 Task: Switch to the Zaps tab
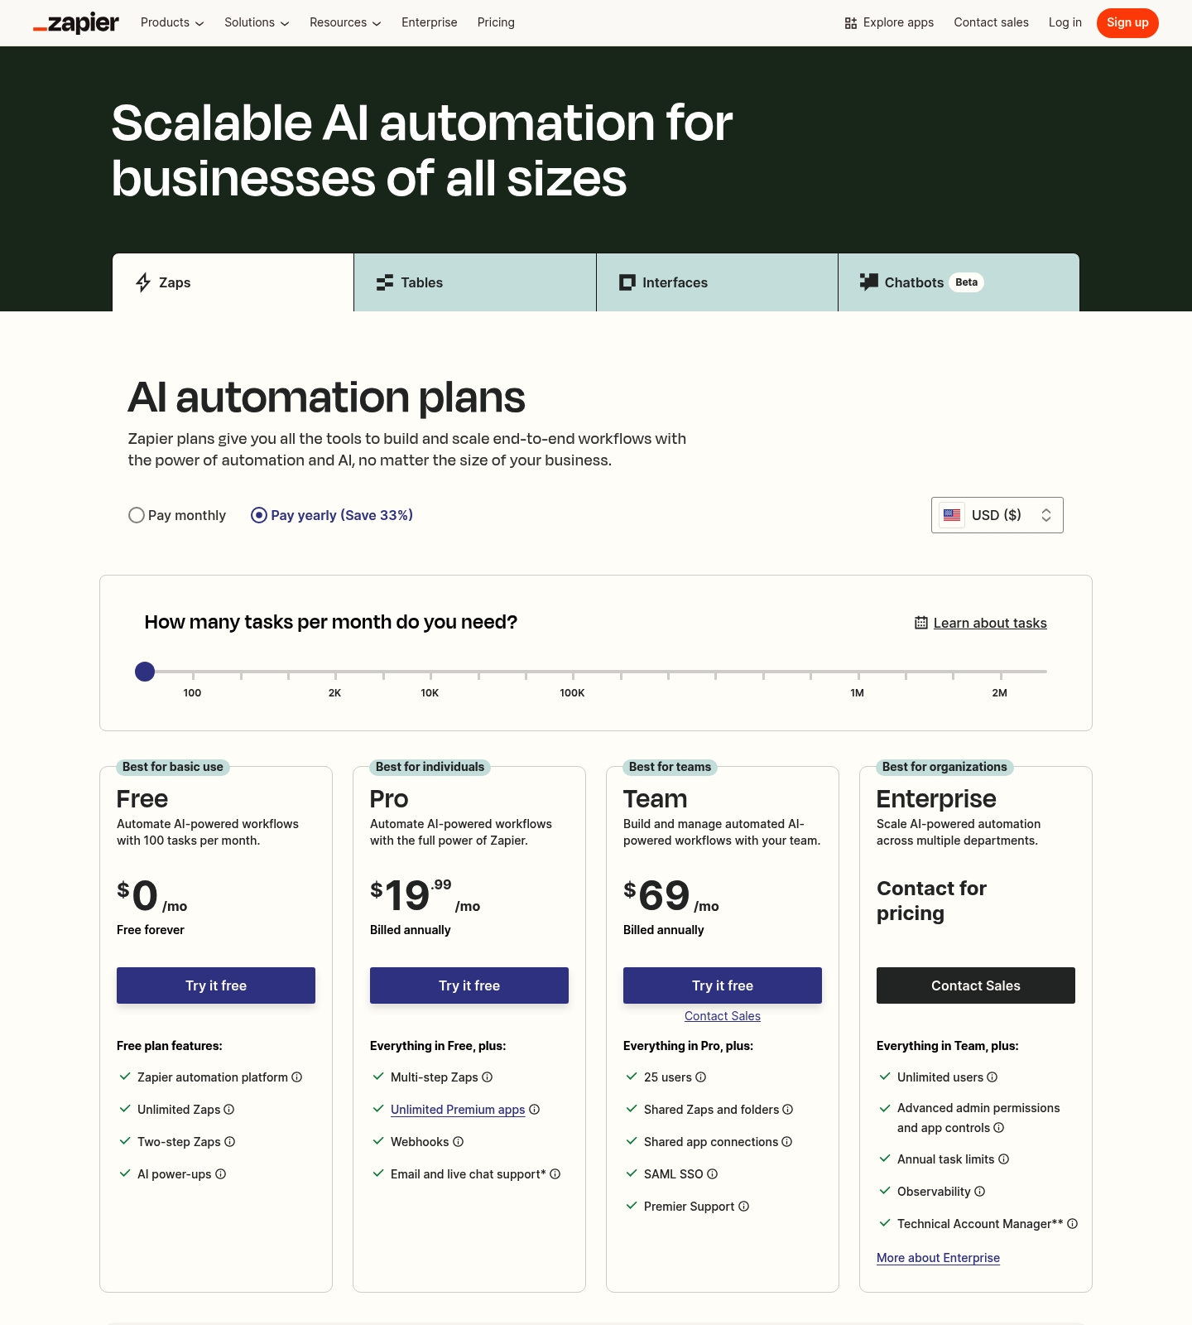[233, 282]
